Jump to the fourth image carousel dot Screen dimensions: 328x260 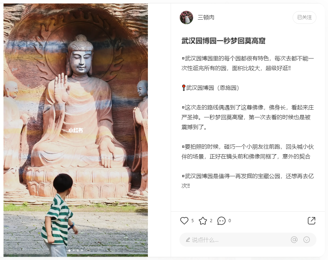coord(82,251)
